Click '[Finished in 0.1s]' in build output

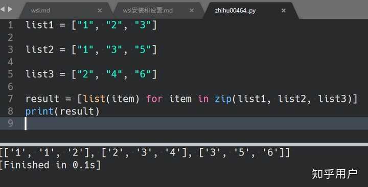pos(50,165)
